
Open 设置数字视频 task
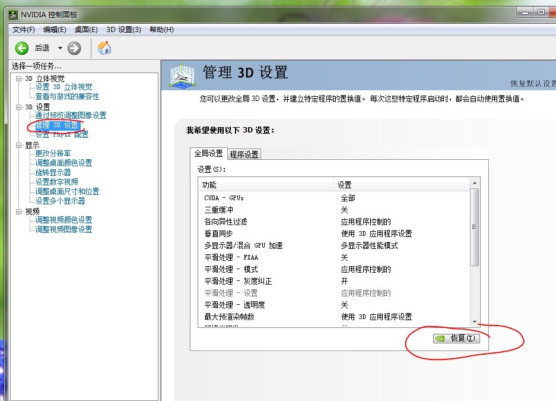pyautogui.click(x=57, y=182)
